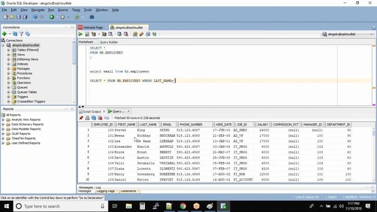The width and height of the screenshot is (377, 212).
Task: Open the connection selector combo box aksgolu@sqlcloudlab
Action: tap(348, 34)
